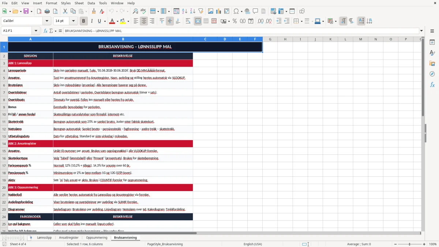
Task: Click the Print icon
Action: click(47, 11)
